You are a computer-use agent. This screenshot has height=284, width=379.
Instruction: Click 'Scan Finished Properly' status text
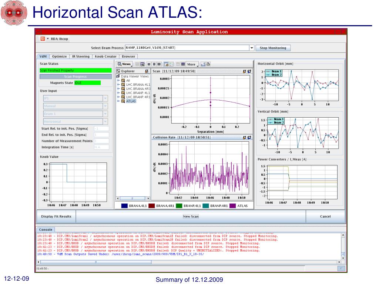click(57, 70)
